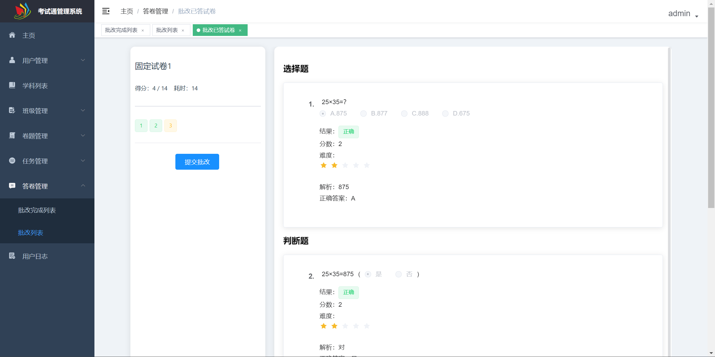Click the 选择题 section heading
The image size is (715, 357).
pos(296,69)
